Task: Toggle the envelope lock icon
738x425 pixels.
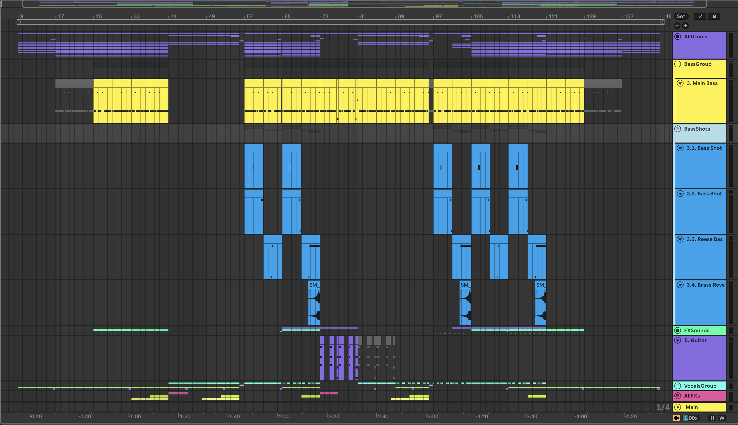Action: pyautogui.click(x=714, y=16)
